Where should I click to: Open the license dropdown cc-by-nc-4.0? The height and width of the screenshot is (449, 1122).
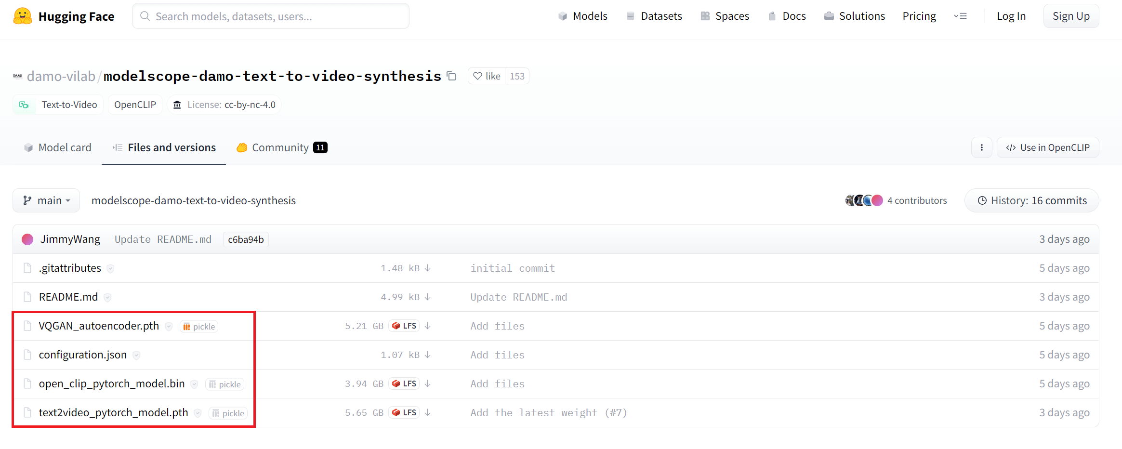(x=224, y=105)
